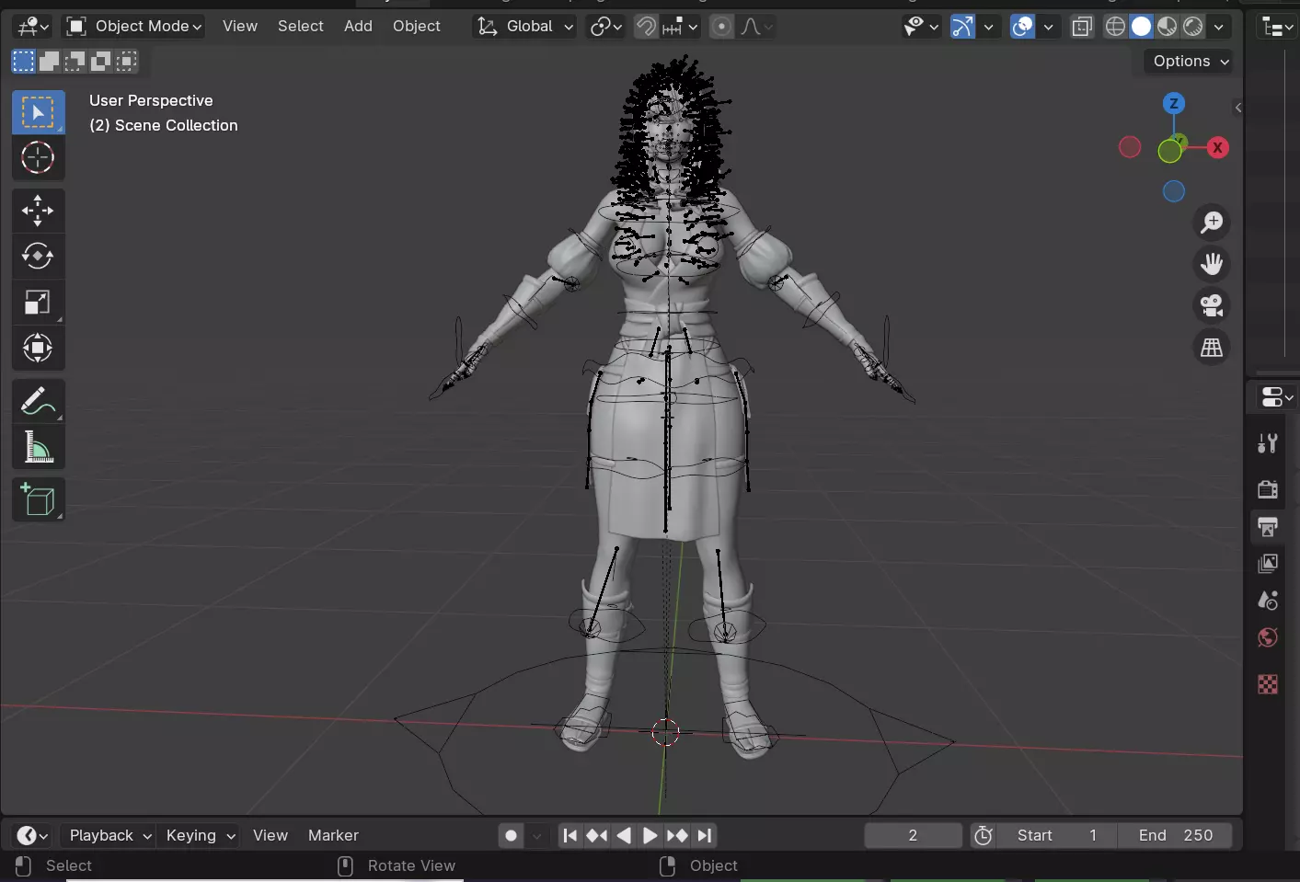The image size is (1300, 882).
Task: Open the View Layer properties tab
Action: pos(1268,563)
